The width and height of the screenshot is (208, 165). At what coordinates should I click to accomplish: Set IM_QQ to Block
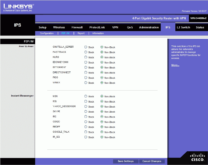[x=86, y=137]
